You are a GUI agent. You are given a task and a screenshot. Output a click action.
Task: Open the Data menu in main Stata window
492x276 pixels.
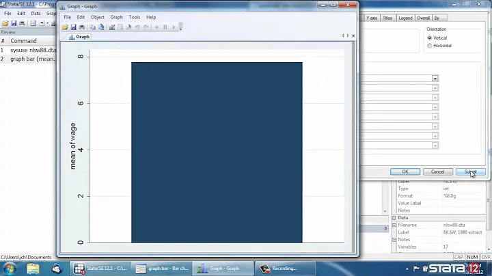[x=36, y=14]
